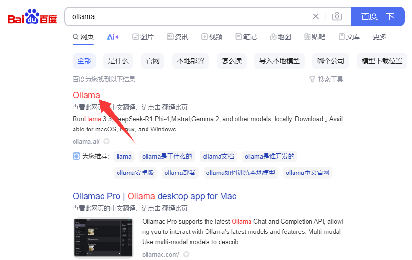The height and width of the screenshot is (260, 412).
Task: Select the 模型下载位置 filter chip
Action: click(x=382, y=61)
